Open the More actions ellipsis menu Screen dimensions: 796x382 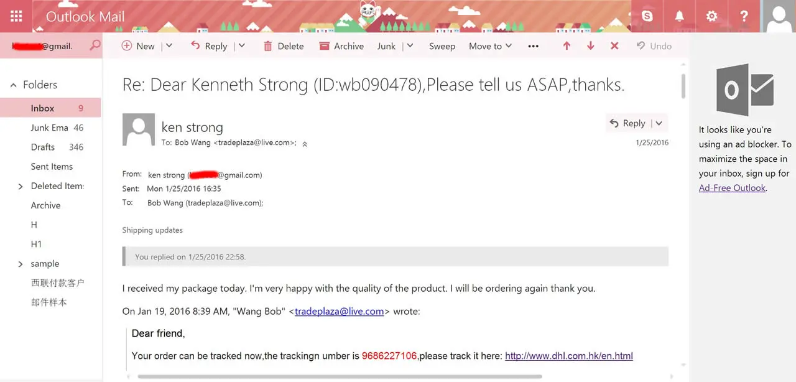pyautogui.click(x=533, y=46)
